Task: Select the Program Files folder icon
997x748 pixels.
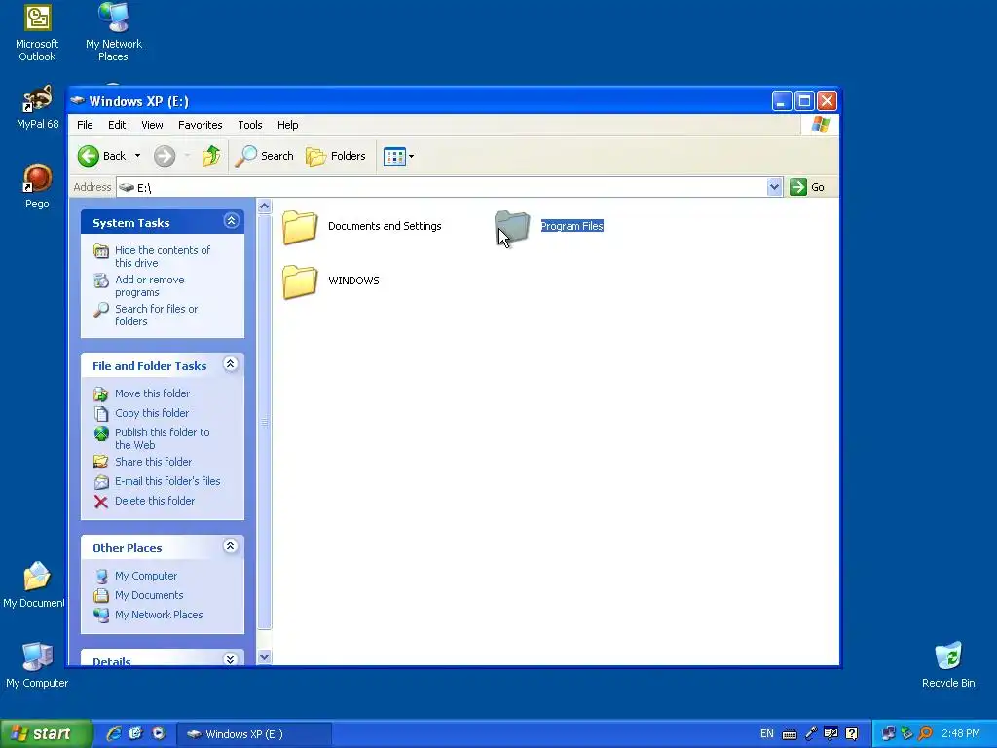Action: (512, 227)
